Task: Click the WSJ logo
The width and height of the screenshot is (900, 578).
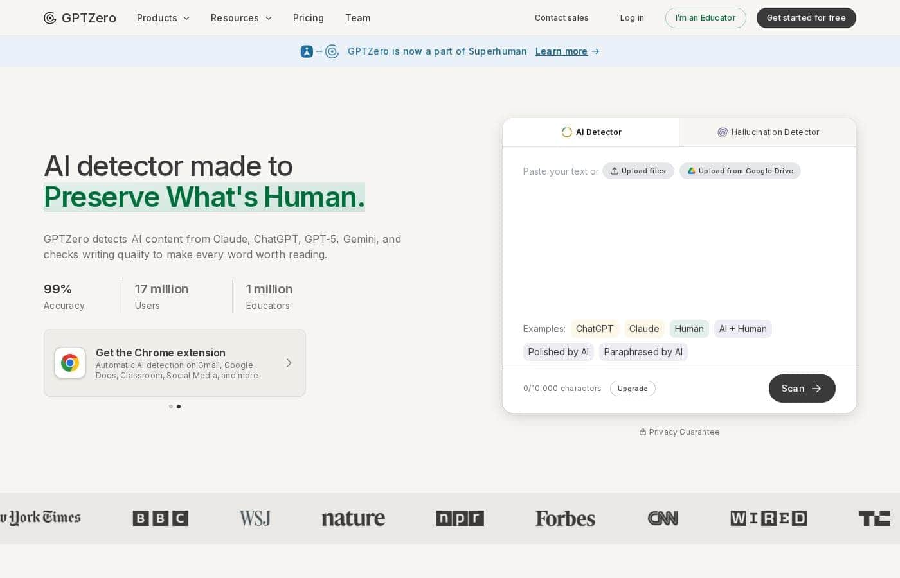Action: (255, 518)
